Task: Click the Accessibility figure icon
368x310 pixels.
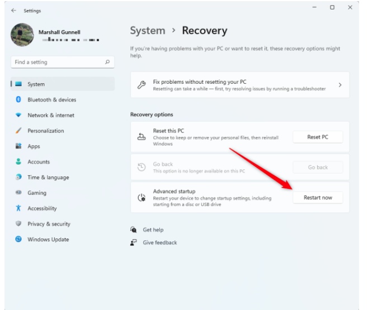Action: pos(18,208)
